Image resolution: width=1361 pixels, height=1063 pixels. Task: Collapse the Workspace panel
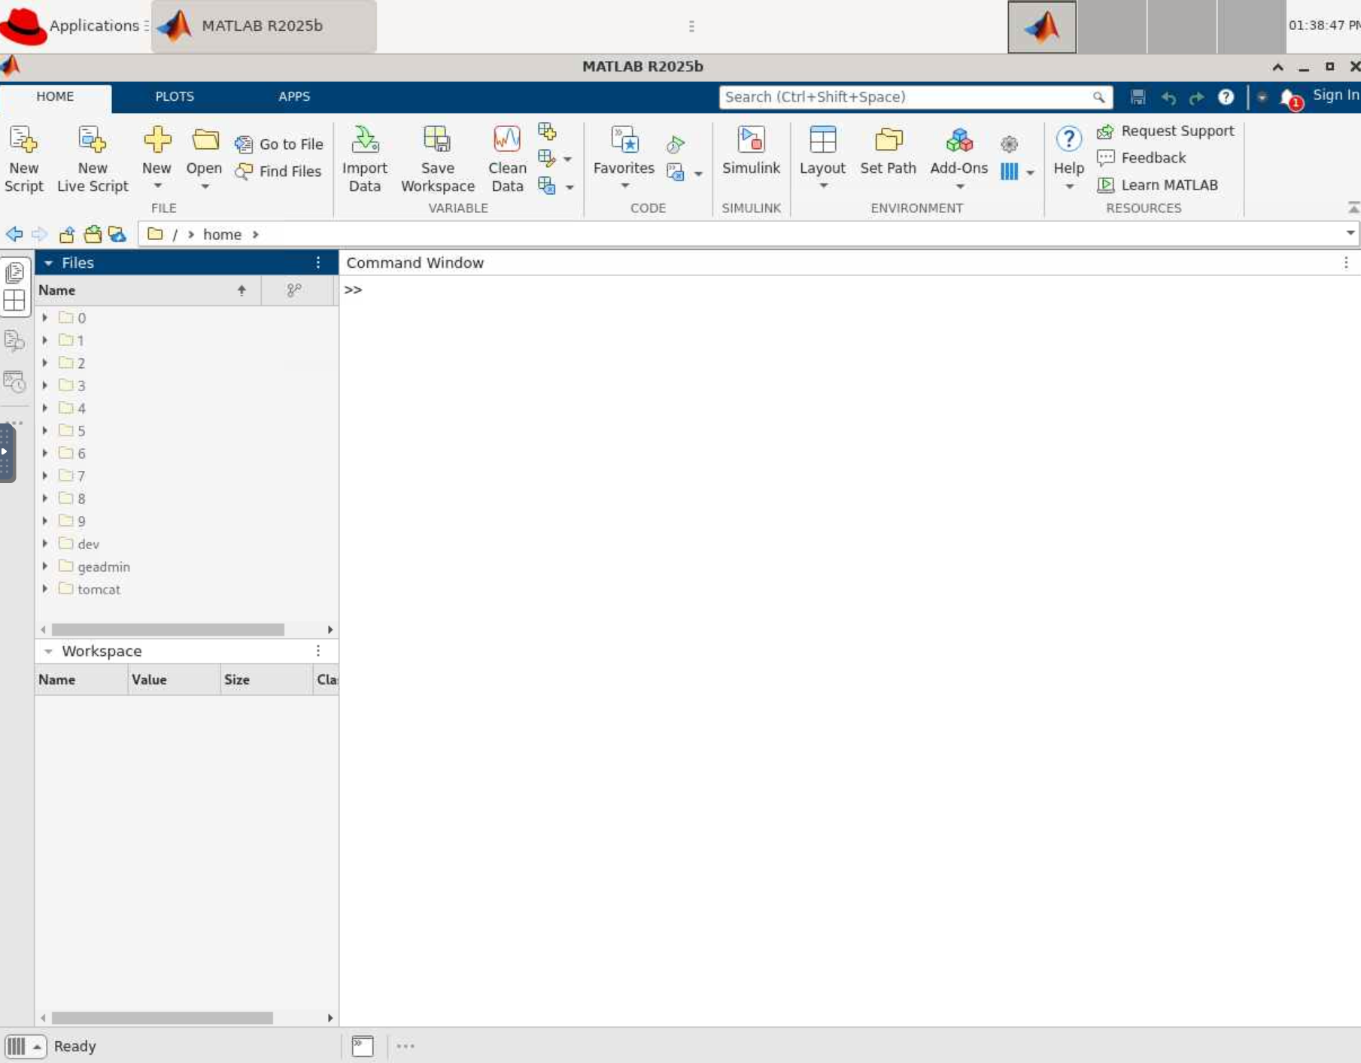click(x=48, y=651)
